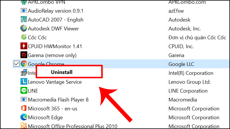Select the AutoCAD 2007 icon
Image resolution: width=230 pixels, height=129 pixels.
tap(24, 19)
